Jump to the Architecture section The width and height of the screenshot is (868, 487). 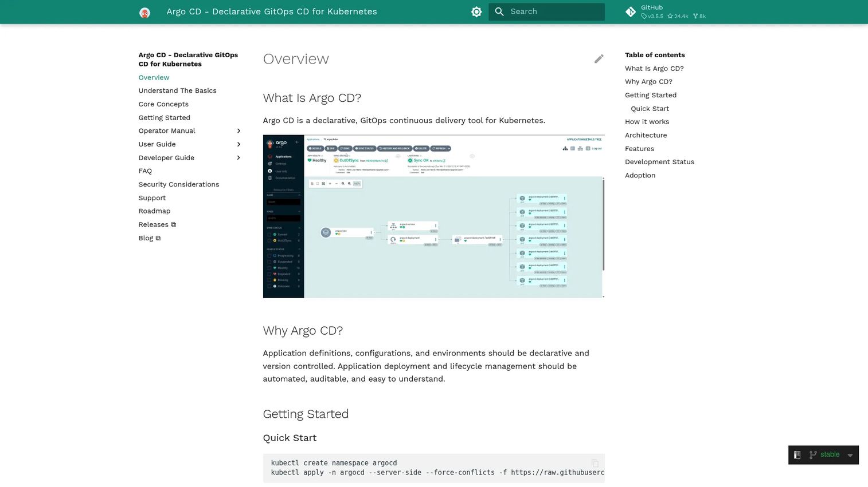click(x=646, y=136)
